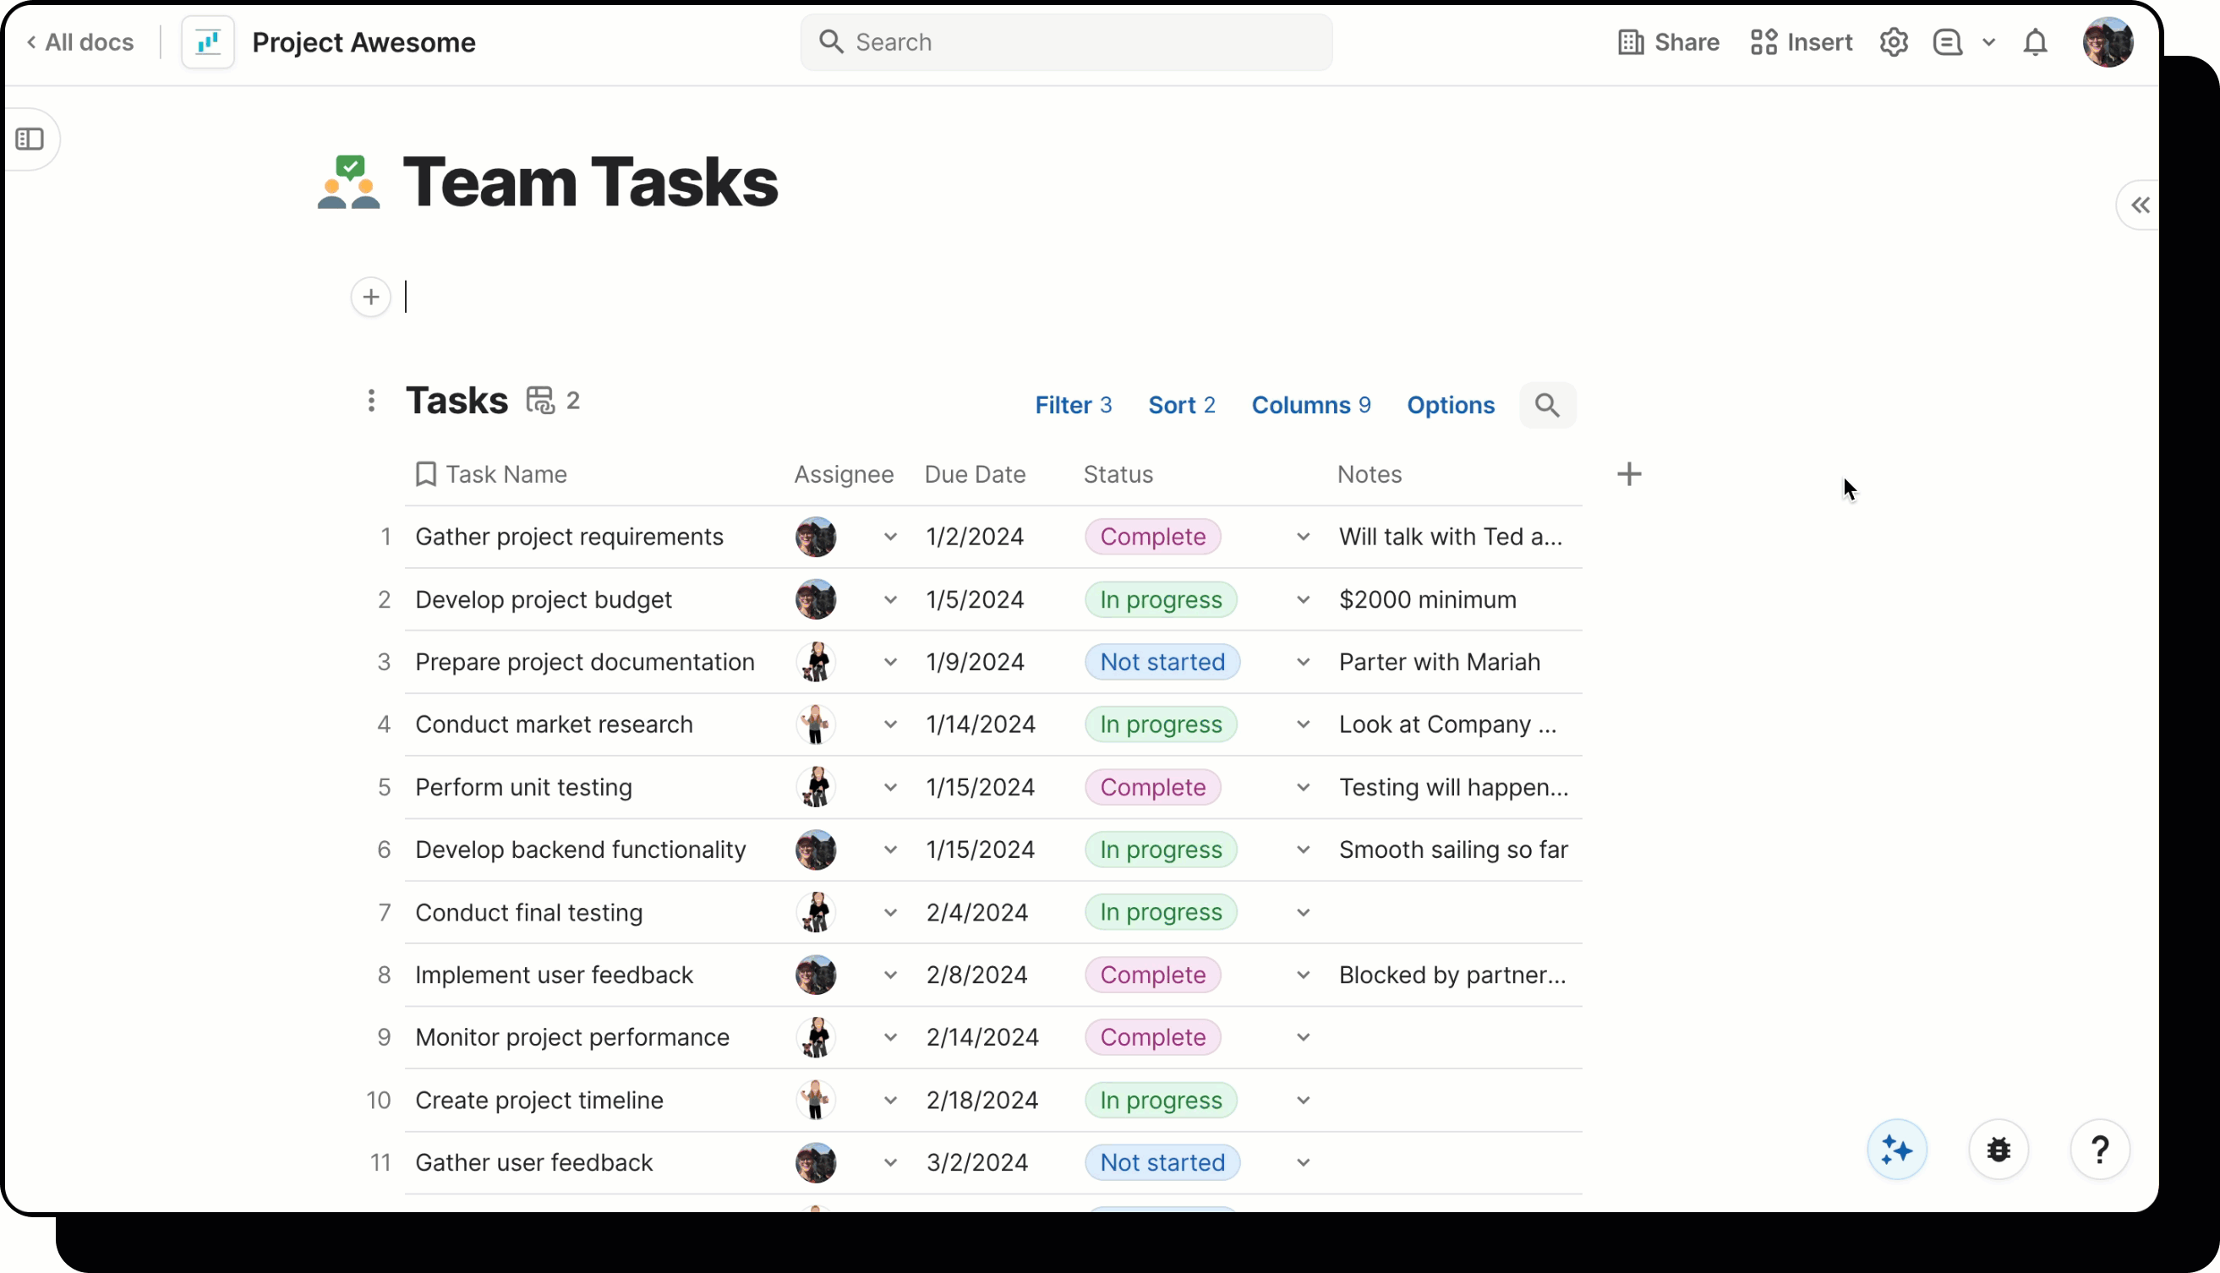Click the notifications bell icon
The image size is (2220, 1273).
pos(2035,42)
